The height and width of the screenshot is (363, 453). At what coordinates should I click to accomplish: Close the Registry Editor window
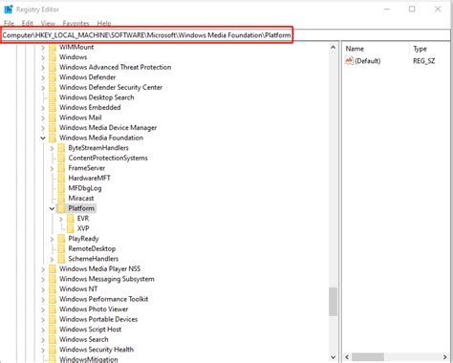(438, 10)
